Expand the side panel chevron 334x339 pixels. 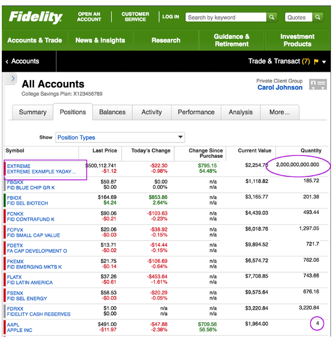[x=13, y=78]
